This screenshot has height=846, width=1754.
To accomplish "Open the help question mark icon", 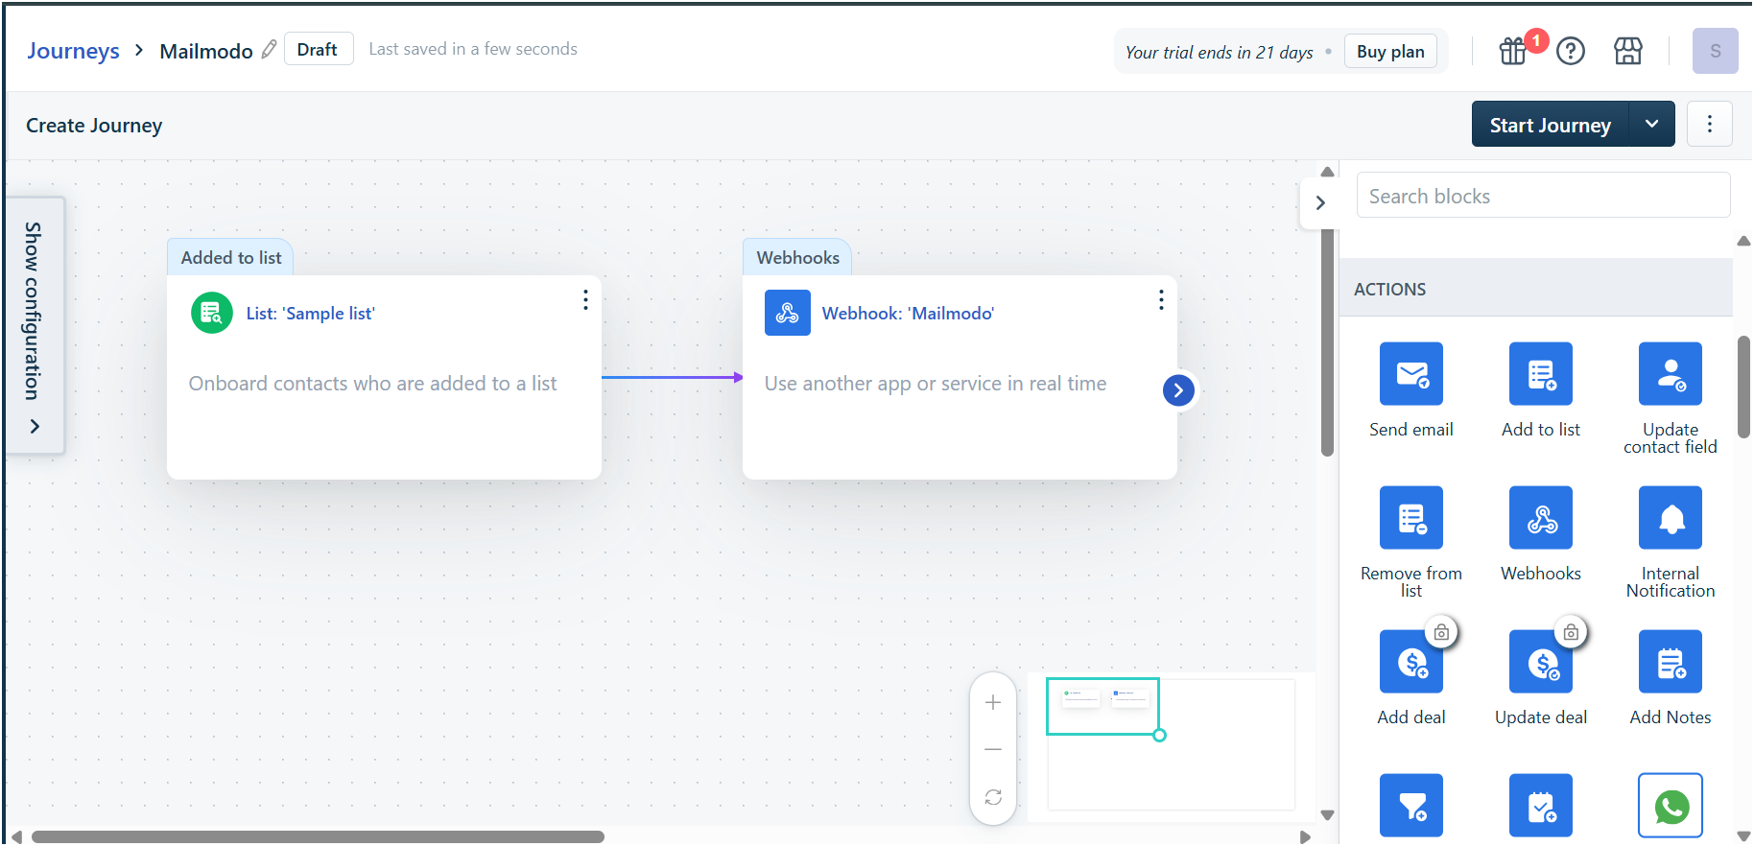I will 1571,51.
